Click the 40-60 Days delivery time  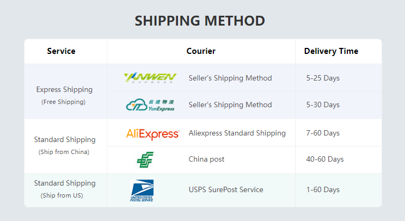pyautogui.click(x=325, y=159)
